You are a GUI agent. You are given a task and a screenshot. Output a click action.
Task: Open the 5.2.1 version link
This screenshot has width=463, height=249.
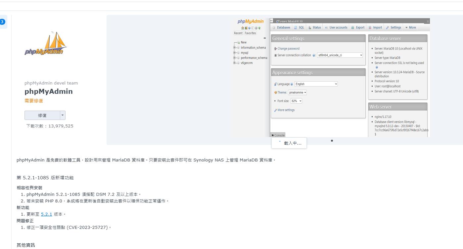(46, 214)
